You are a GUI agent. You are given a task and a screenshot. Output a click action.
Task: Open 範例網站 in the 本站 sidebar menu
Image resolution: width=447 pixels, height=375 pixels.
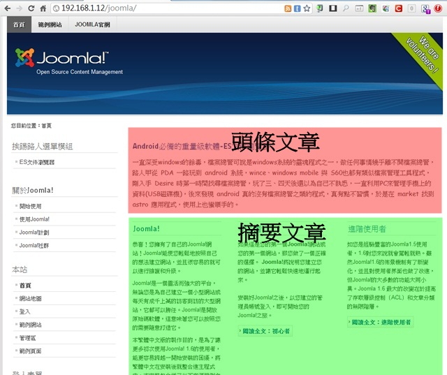pyautogui.click(x=30, y=325)
